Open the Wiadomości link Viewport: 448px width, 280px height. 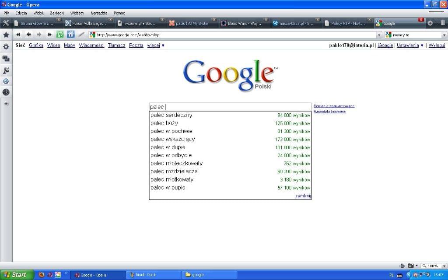[x=91, y=45]
